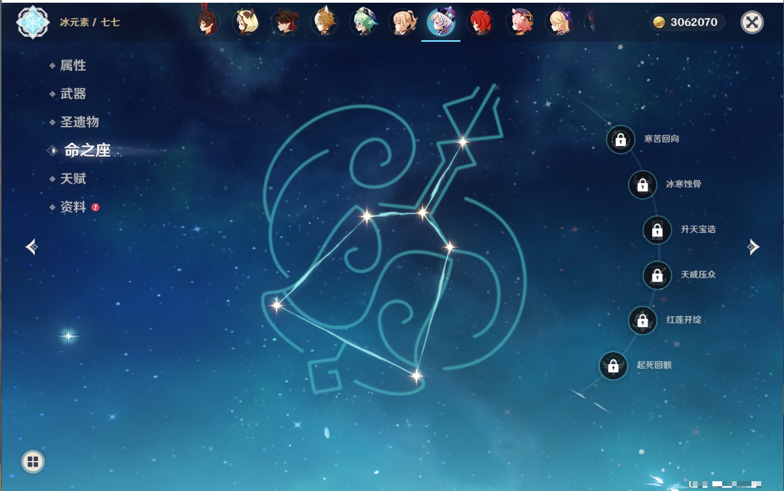
Task: Click the 天威压众 label
Action: (698, 275)
